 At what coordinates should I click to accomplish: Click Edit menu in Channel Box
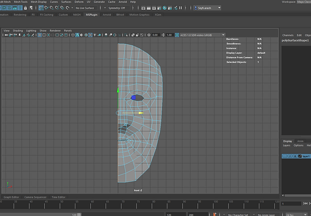pyautogui.click(x=299, y=35)
